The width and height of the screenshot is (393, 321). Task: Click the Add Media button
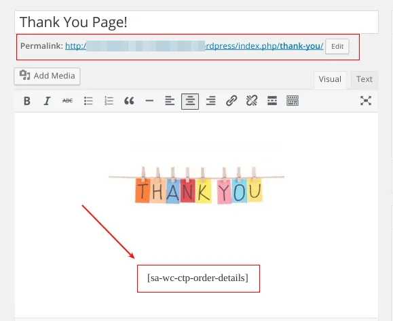coord(47,76)
